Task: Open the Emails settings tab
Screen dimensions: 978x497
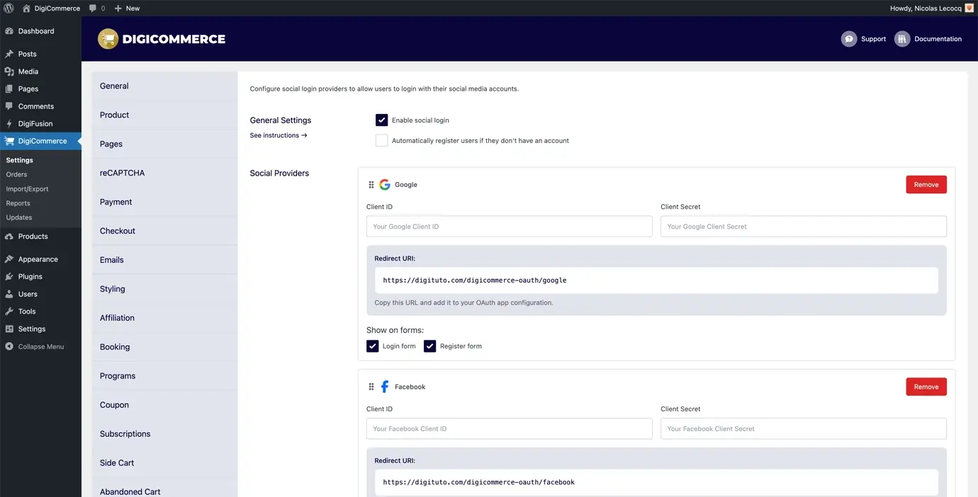Action: [164, 260]
